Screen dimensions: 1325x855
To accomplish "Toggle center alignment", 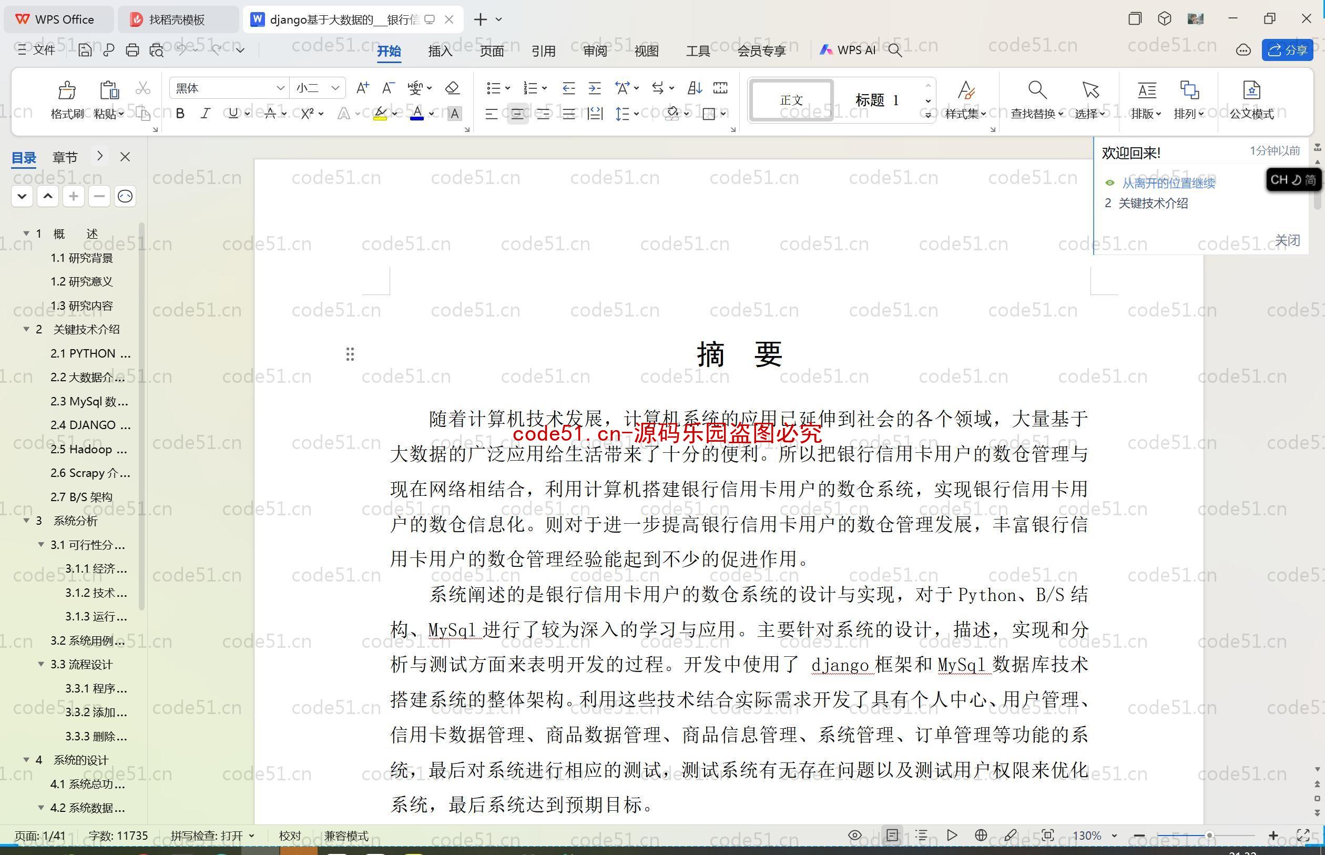I will coord(517,114).
